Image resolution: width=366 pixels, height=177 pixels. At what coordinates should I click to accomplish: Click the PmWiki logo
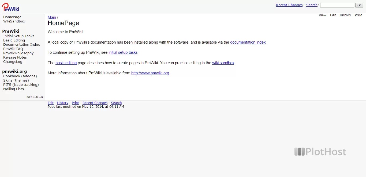click(x=10, y=7)
